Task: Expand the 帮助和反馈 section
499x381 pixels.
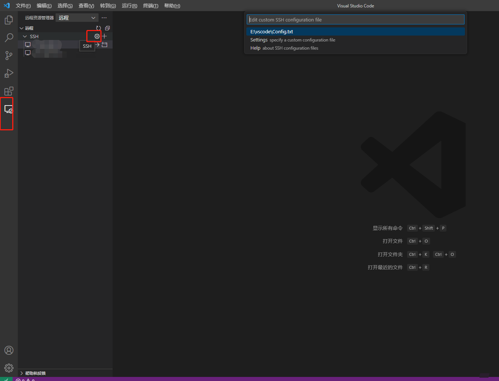Action: 21,373
